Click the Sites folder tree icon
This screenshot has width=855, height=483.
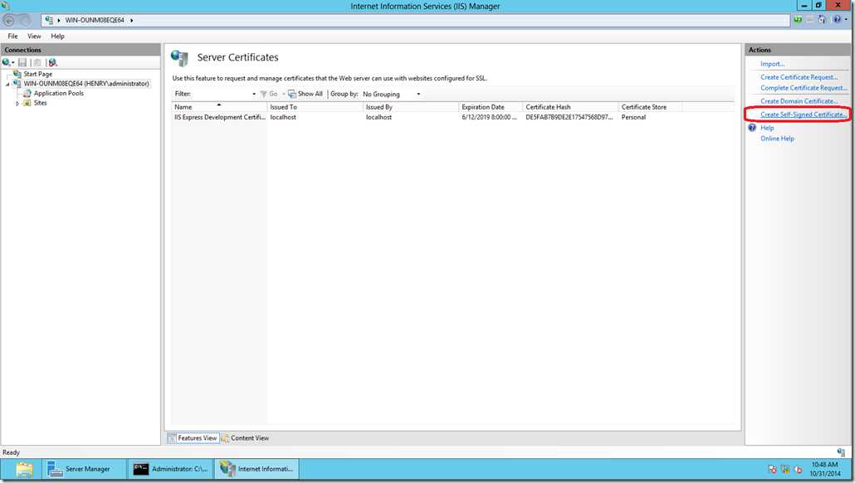27,103
